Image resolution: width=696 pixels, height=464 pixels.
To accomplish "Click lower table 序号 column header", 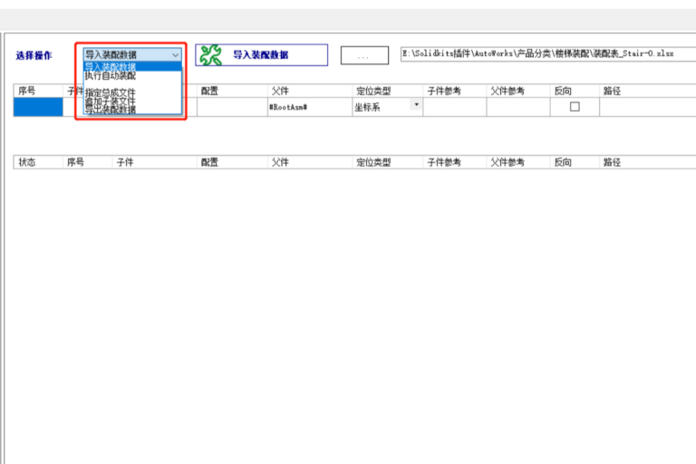I will pyautogui.click(x=87, y=162).
